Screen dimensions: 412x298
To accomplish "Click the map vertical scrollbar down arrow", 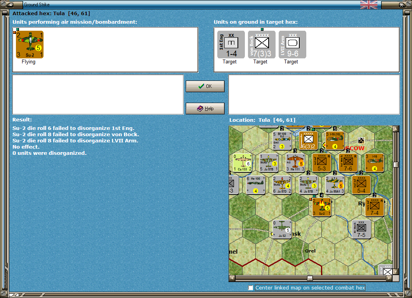I will click(396, 272).
